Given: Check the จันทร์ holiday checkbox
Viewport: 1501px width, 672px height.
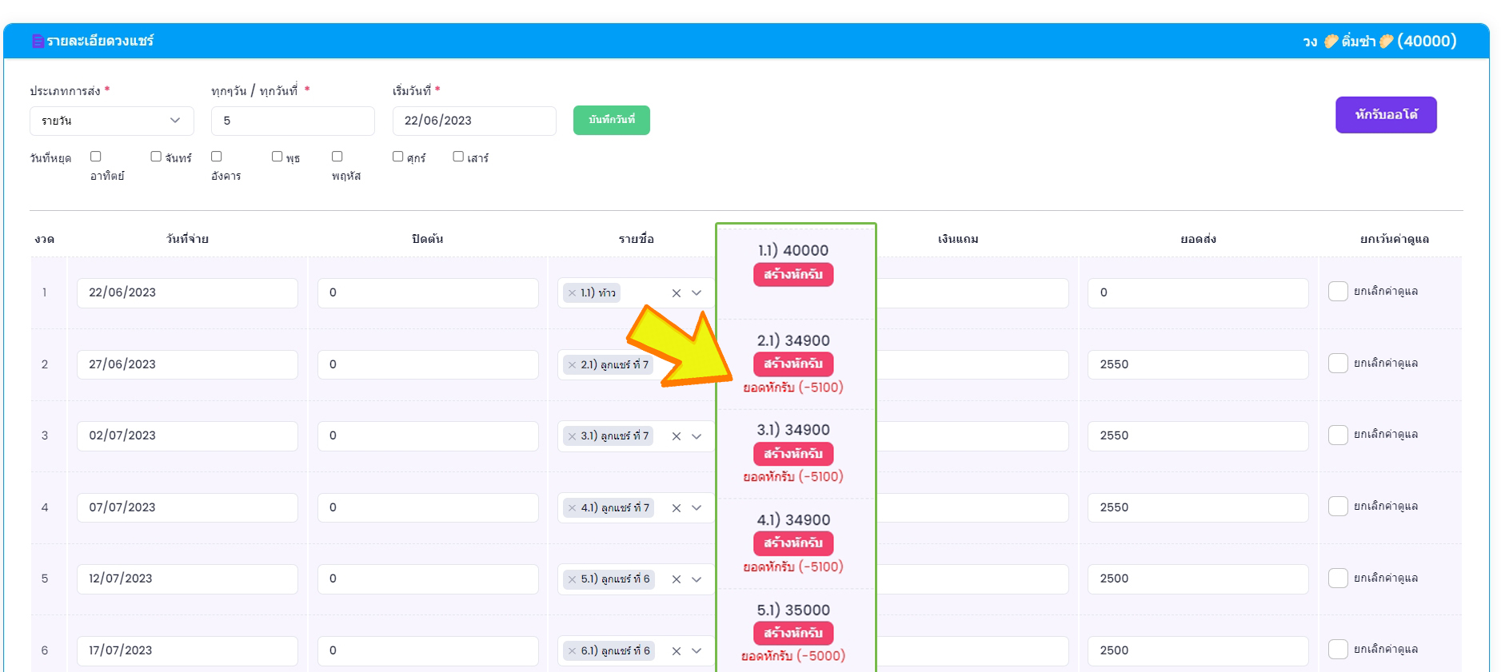Looking at the screenshot, I should pyautogui.click(x=156, y=157).
